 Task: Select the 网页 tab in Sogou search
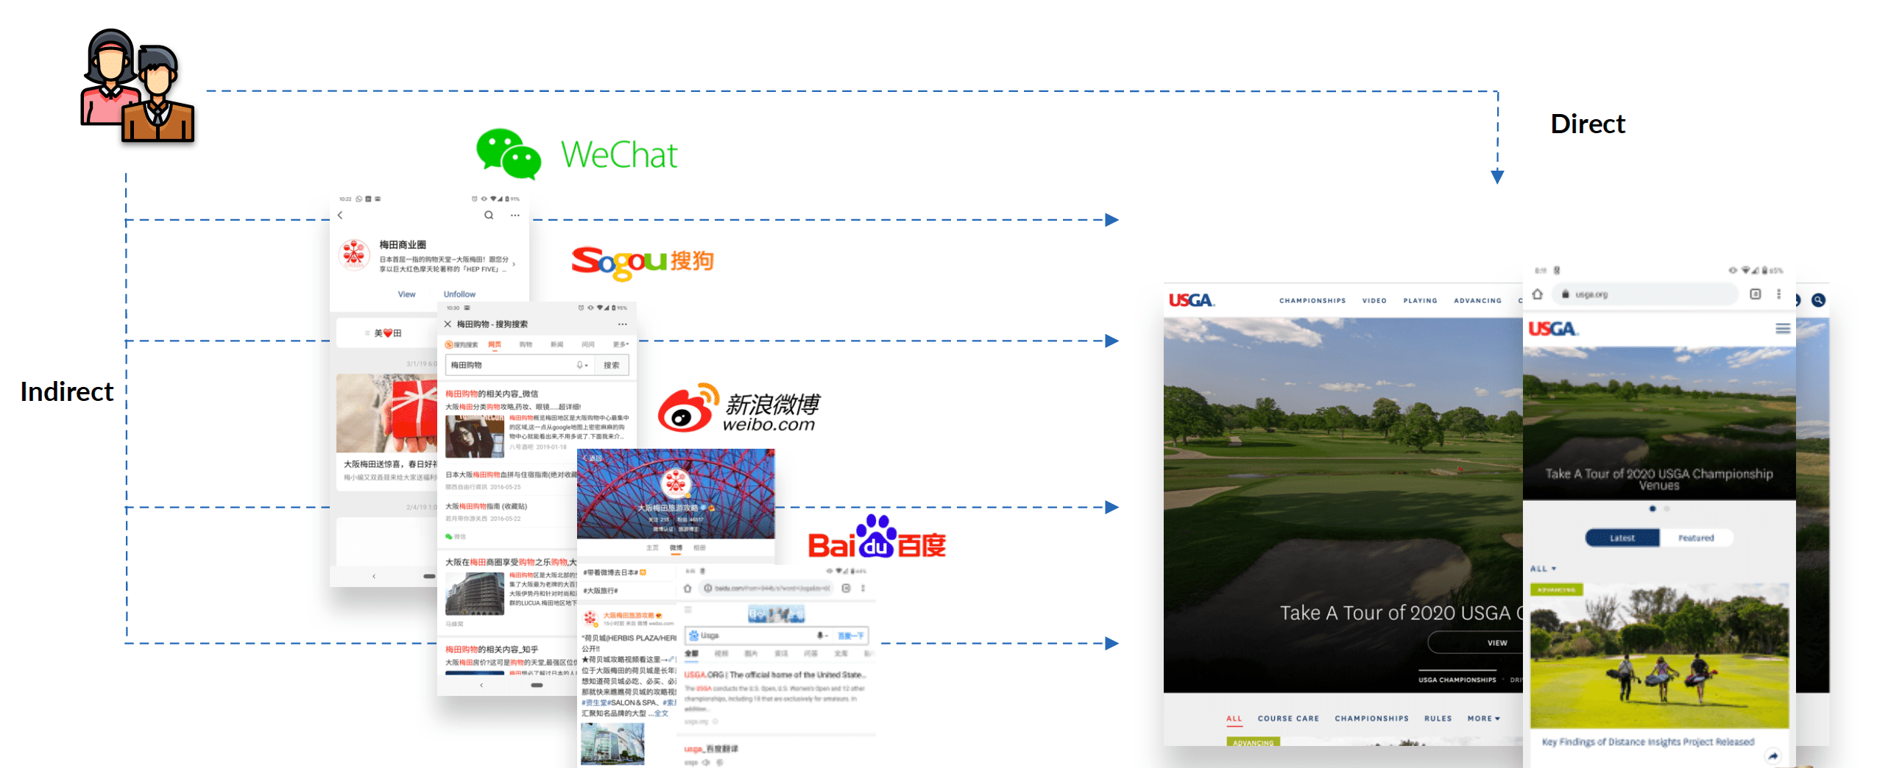[495, 344]
